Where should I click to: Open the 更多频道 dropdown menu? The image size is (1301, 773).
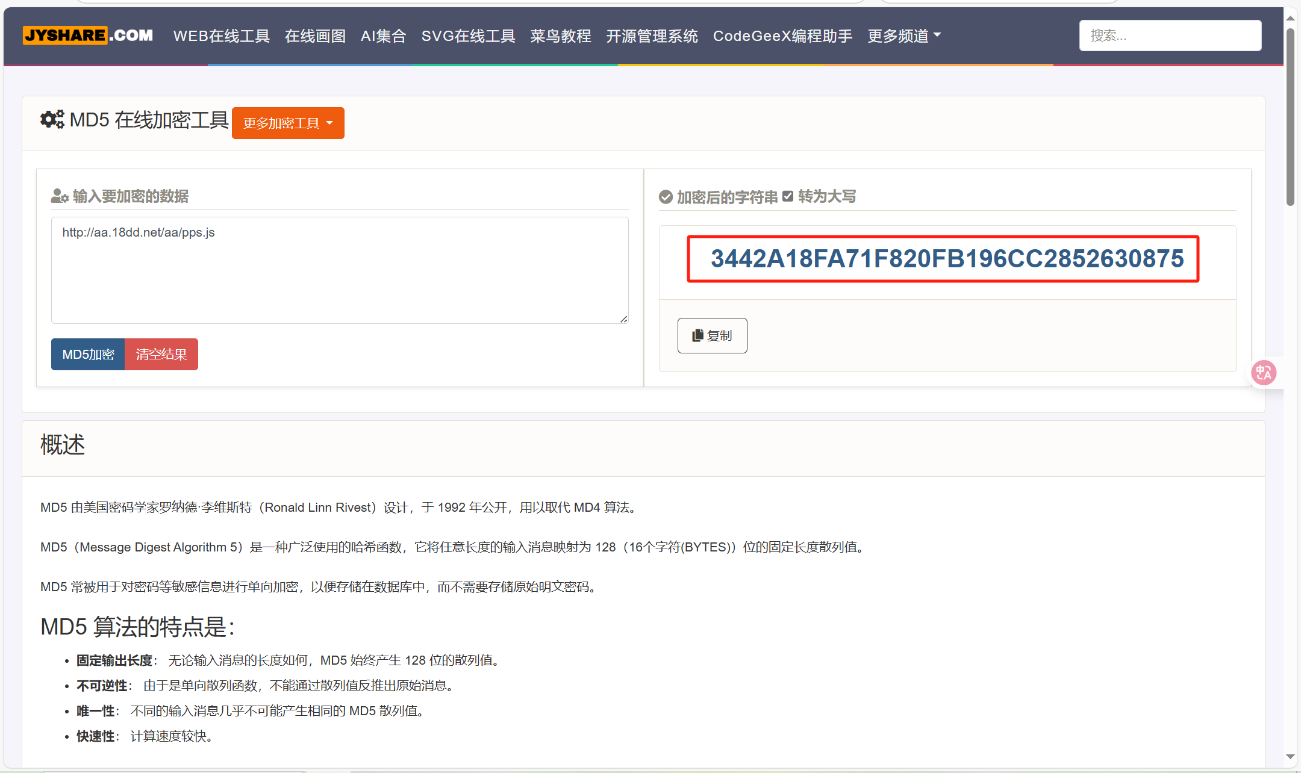click(x=904, y=36)
